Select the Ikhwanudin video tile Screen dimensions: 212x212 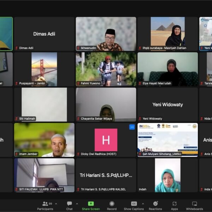pos(106,34)
